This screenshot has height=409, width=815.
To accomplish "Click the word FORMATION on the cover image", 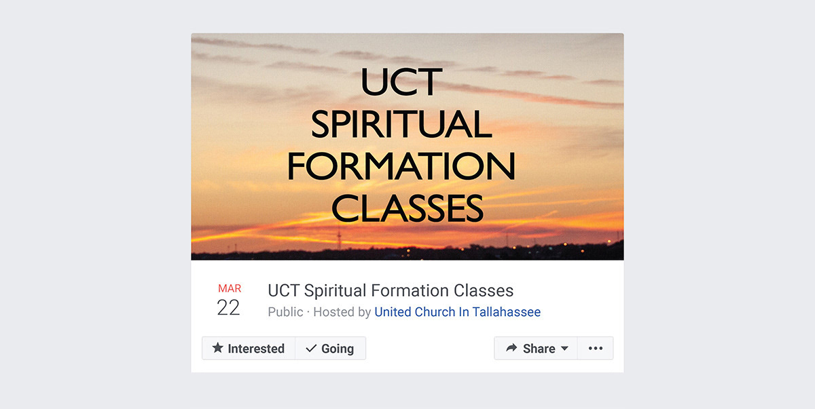I will click(x=401, y=166).
